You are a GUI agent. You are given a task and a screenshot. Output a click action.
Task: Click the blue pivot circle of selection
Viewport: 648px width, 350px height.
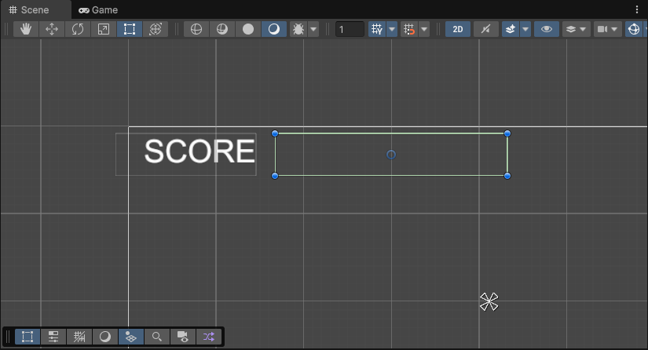point(391,155)
